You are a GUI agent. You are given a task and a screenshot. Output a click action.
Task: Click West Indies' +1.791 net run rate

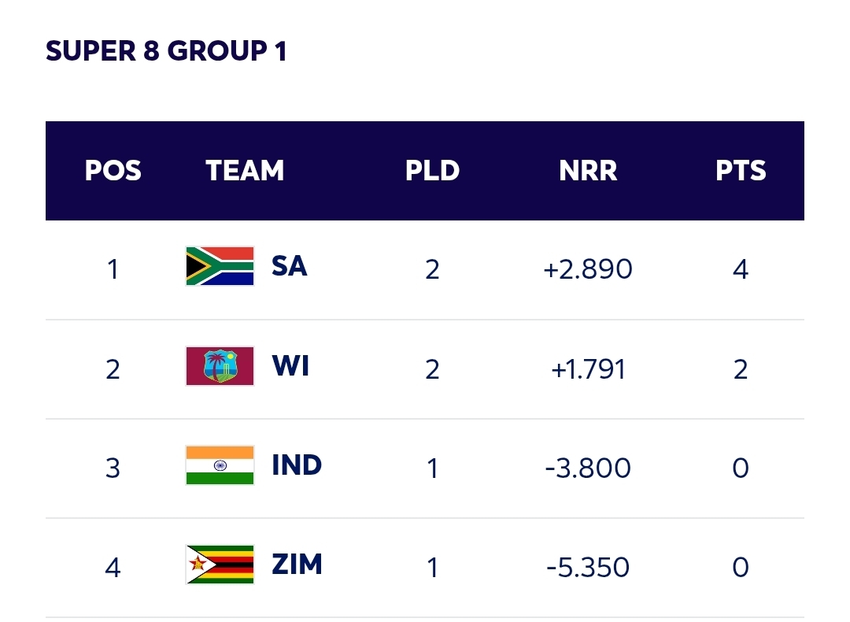(x=587, y=368)
